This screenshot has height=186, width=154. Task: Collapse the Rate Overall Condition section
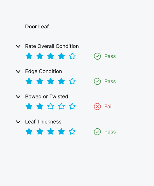18,46
